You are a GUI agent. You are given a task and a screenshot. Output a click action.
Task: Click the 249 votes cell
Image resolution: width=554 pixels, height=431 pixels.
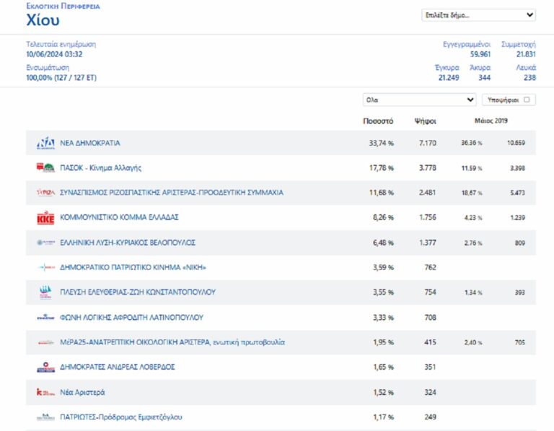431,417
